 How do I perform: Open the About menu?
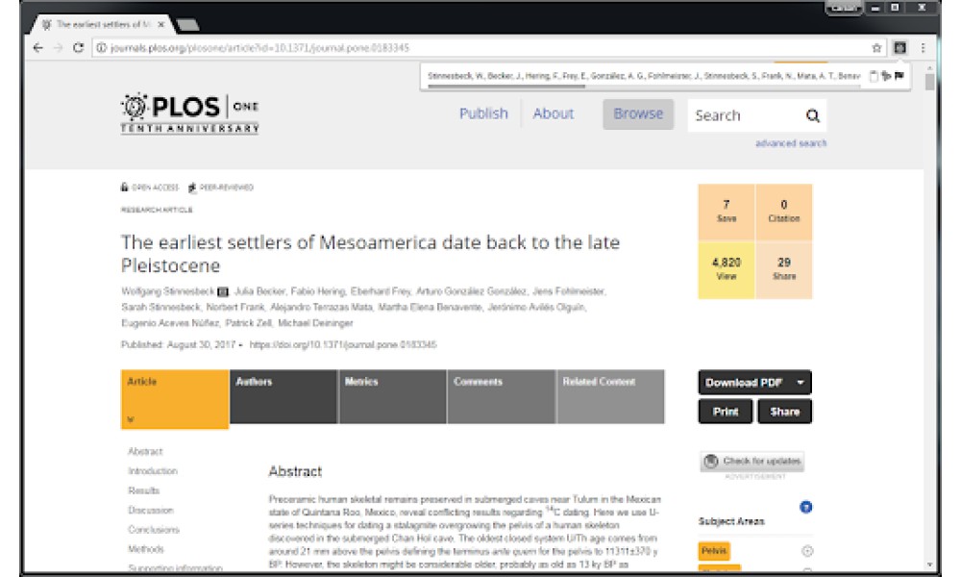point(554,114)
